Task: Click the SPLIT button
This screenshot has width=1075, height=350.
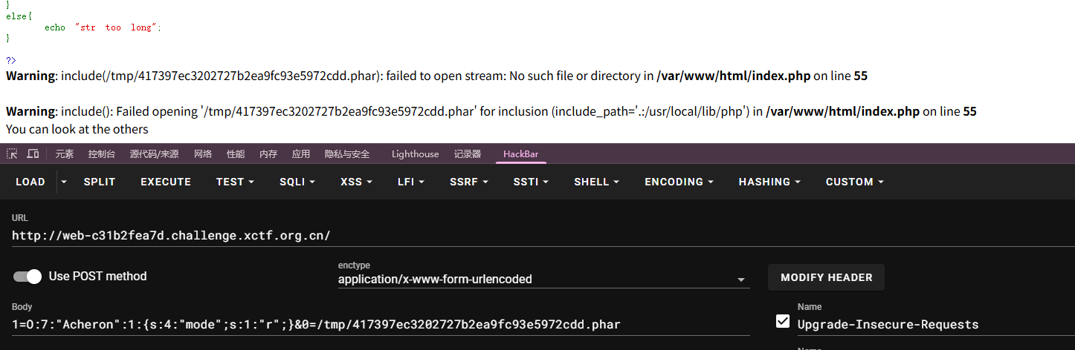Action: (100, 182)
